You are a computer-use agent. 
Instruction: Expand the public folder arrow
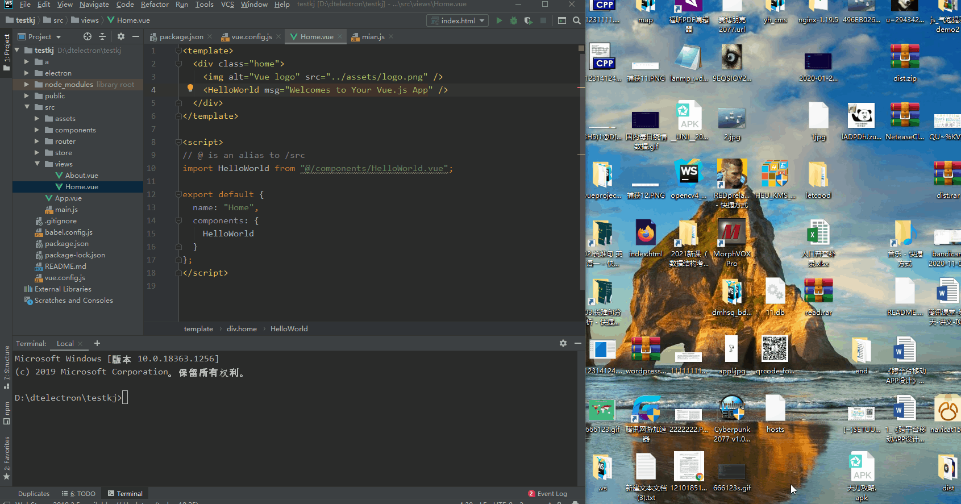point(27,96)
